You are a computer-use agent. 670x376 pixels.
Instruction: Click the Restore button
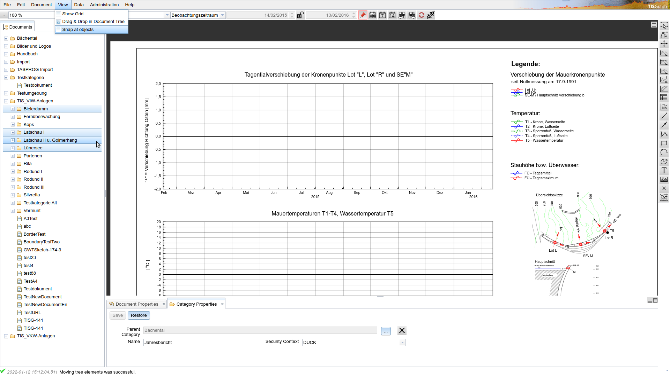[139, 315]
